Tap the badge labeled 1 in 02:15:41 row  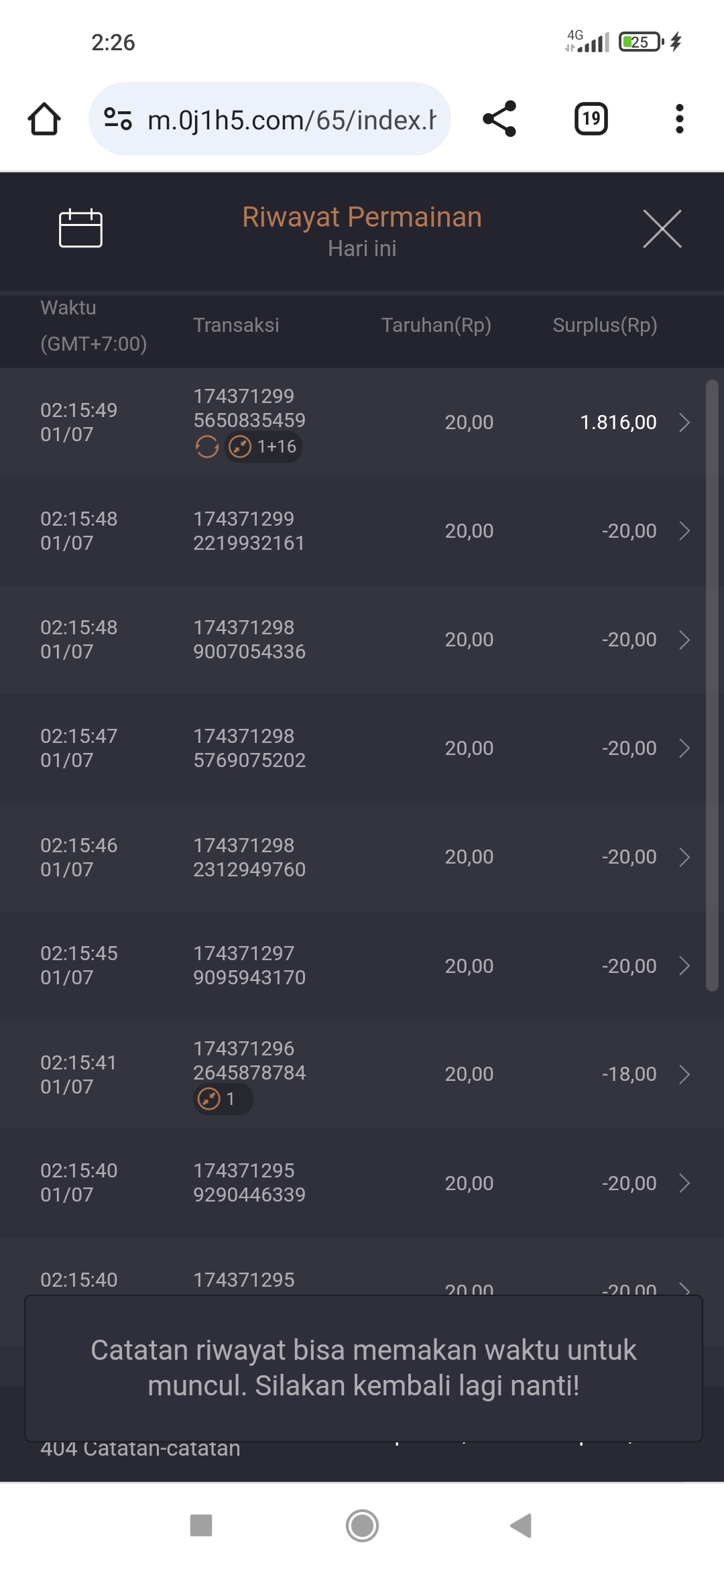click(223, 1099)
